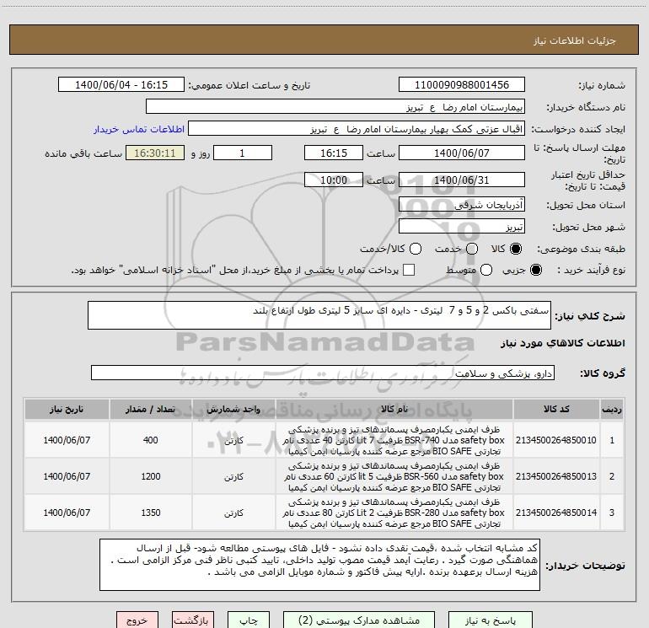Click the کد کالا column header

[556, 409]
